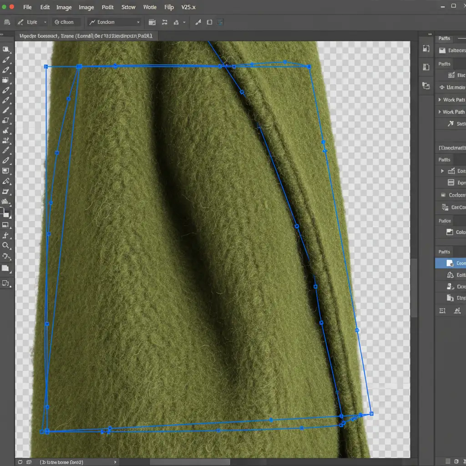The image size is (466, 466).
Task: Click the align icon left of options arrows
Action: tap(152, 22)
